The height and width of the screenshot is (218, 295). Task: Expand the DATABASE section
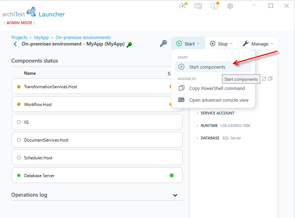click(208, 138)
